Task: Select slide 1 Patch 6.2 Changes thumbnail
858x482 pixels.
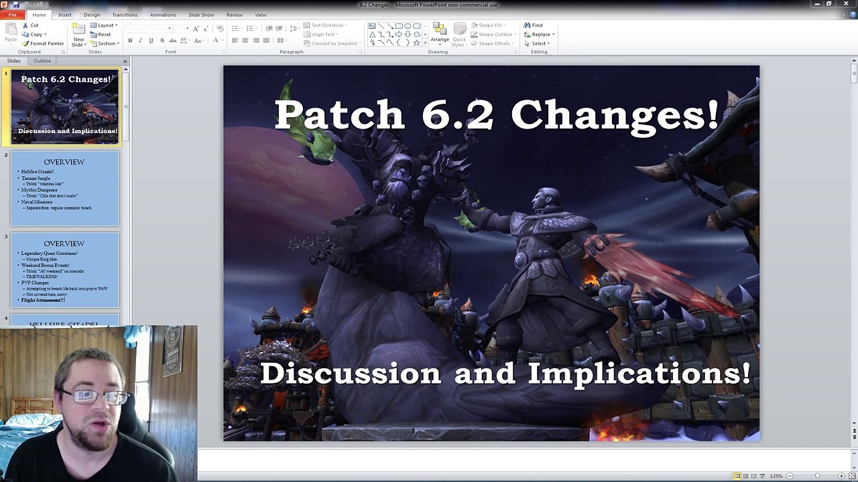Action: 65,106
